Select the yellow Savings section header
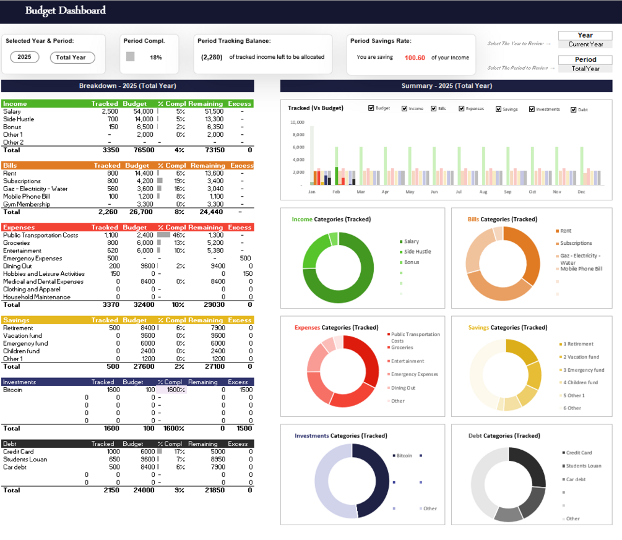The width and height of the screenshot is (622, 540). 127,320
